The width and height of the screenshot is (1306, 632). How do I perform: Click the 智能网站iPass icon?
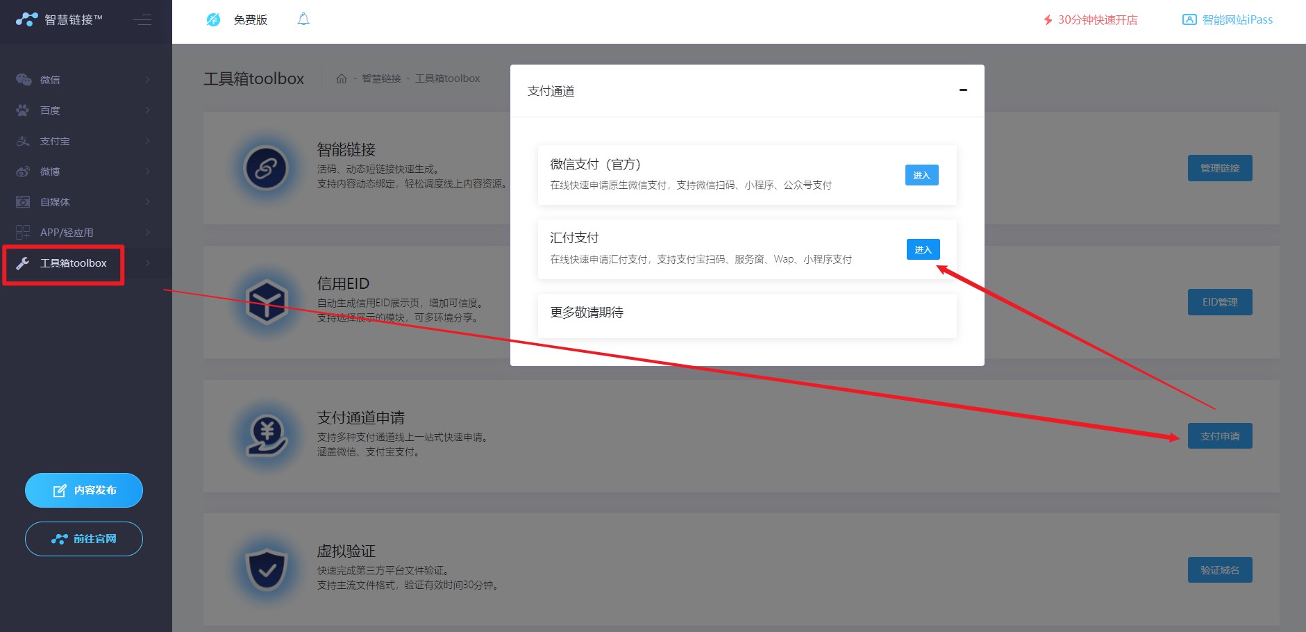1189,19
